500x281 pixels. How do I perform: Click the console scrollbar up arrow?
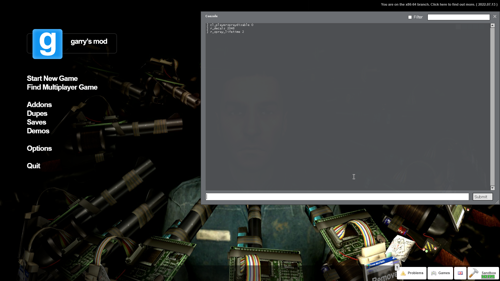click(x=492, y=25)
